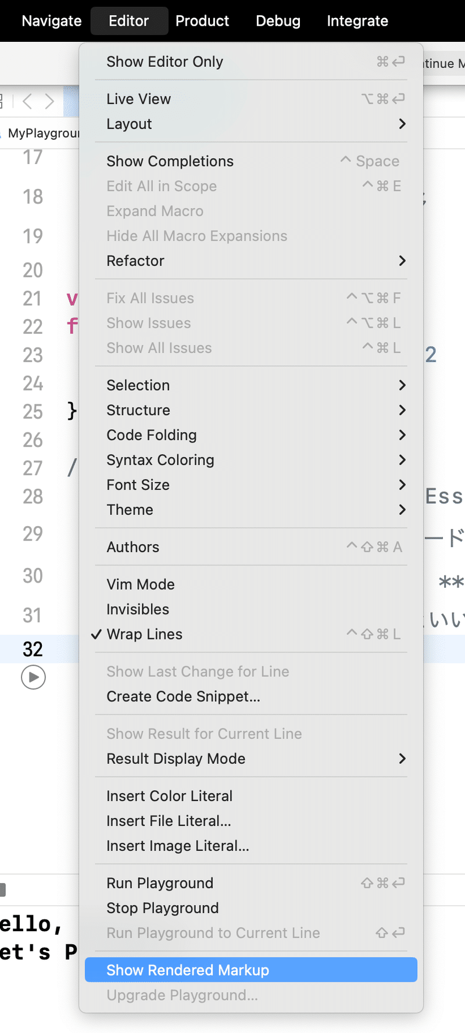
Task: Open the Theme submenu
Action: (x=251, y=510)
